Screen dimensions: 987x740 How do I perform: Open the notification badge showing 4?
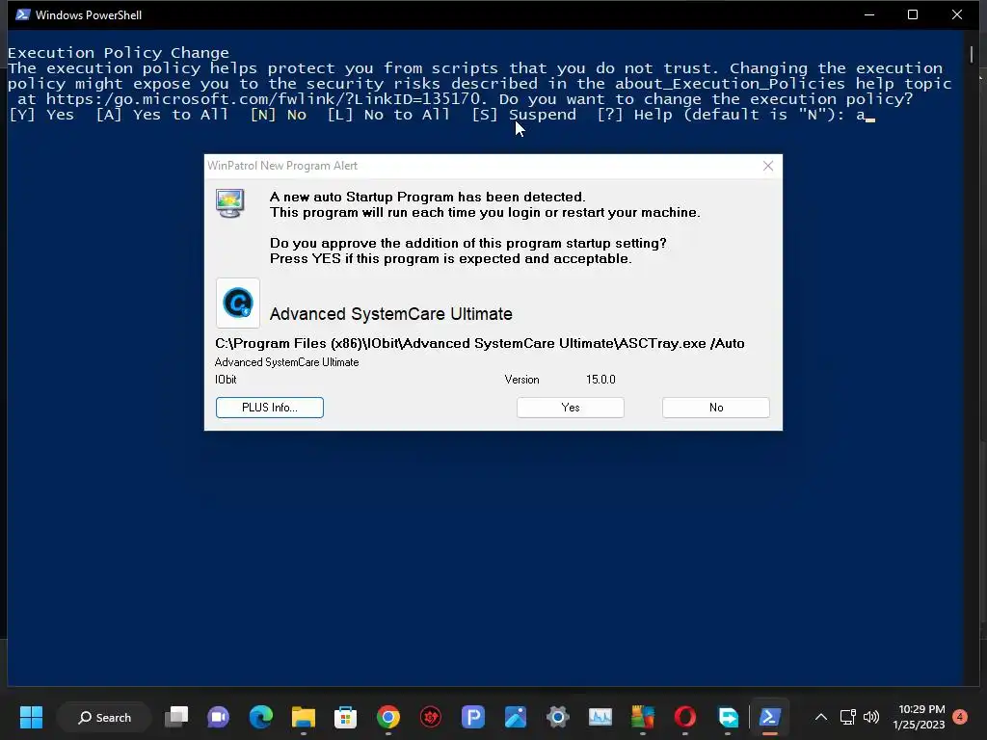[x=960, y=717]
